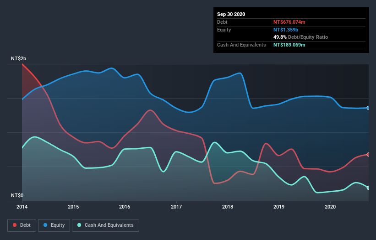Click the NT$676.074m debt value
This screenshot has width=376, height=240.
click(289, 22)
